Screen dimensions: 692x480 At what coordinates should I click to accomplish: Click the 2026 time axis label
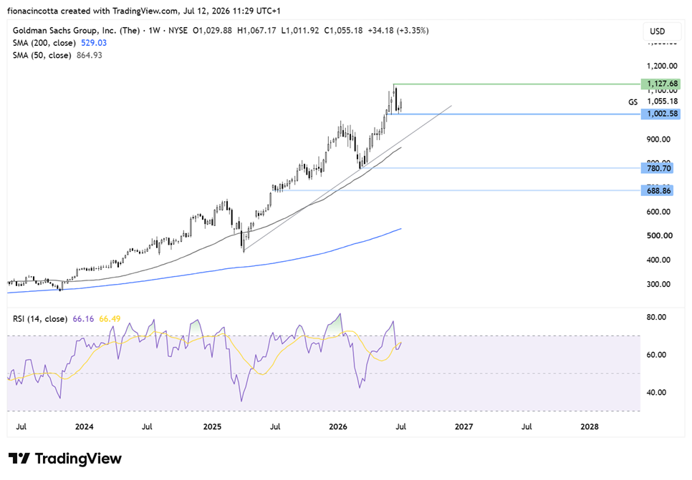click(338, 426)
